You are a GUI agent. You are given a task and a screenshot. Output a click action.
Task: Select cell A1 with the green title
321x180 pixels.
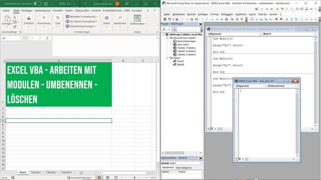[59, 84]
